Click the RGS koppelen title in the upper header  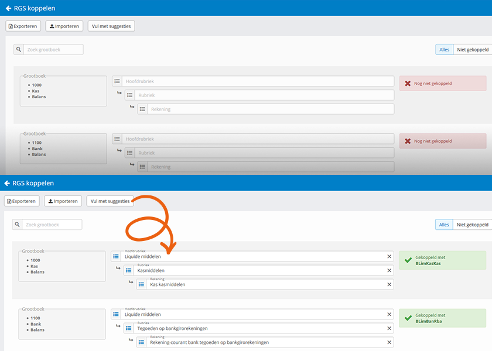click(x=35, y=8)
